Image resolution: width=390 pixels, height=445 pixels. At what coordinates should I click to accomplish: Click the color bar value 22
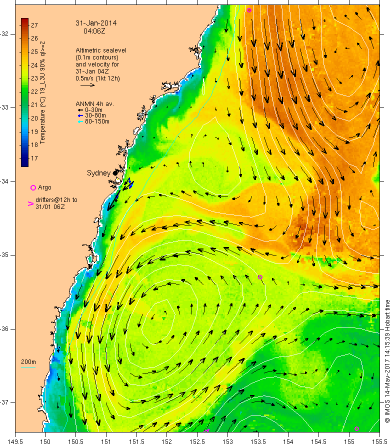(x=34, y=91)
